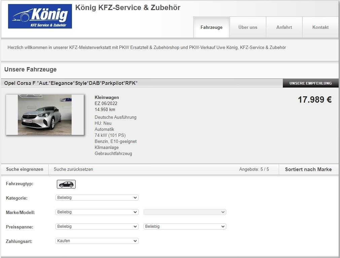
Task: Click Sortiert nach Marke sorting button
Action: coord(308,169)
